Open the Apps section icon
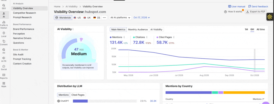The image size is (274, 104). 4,85
